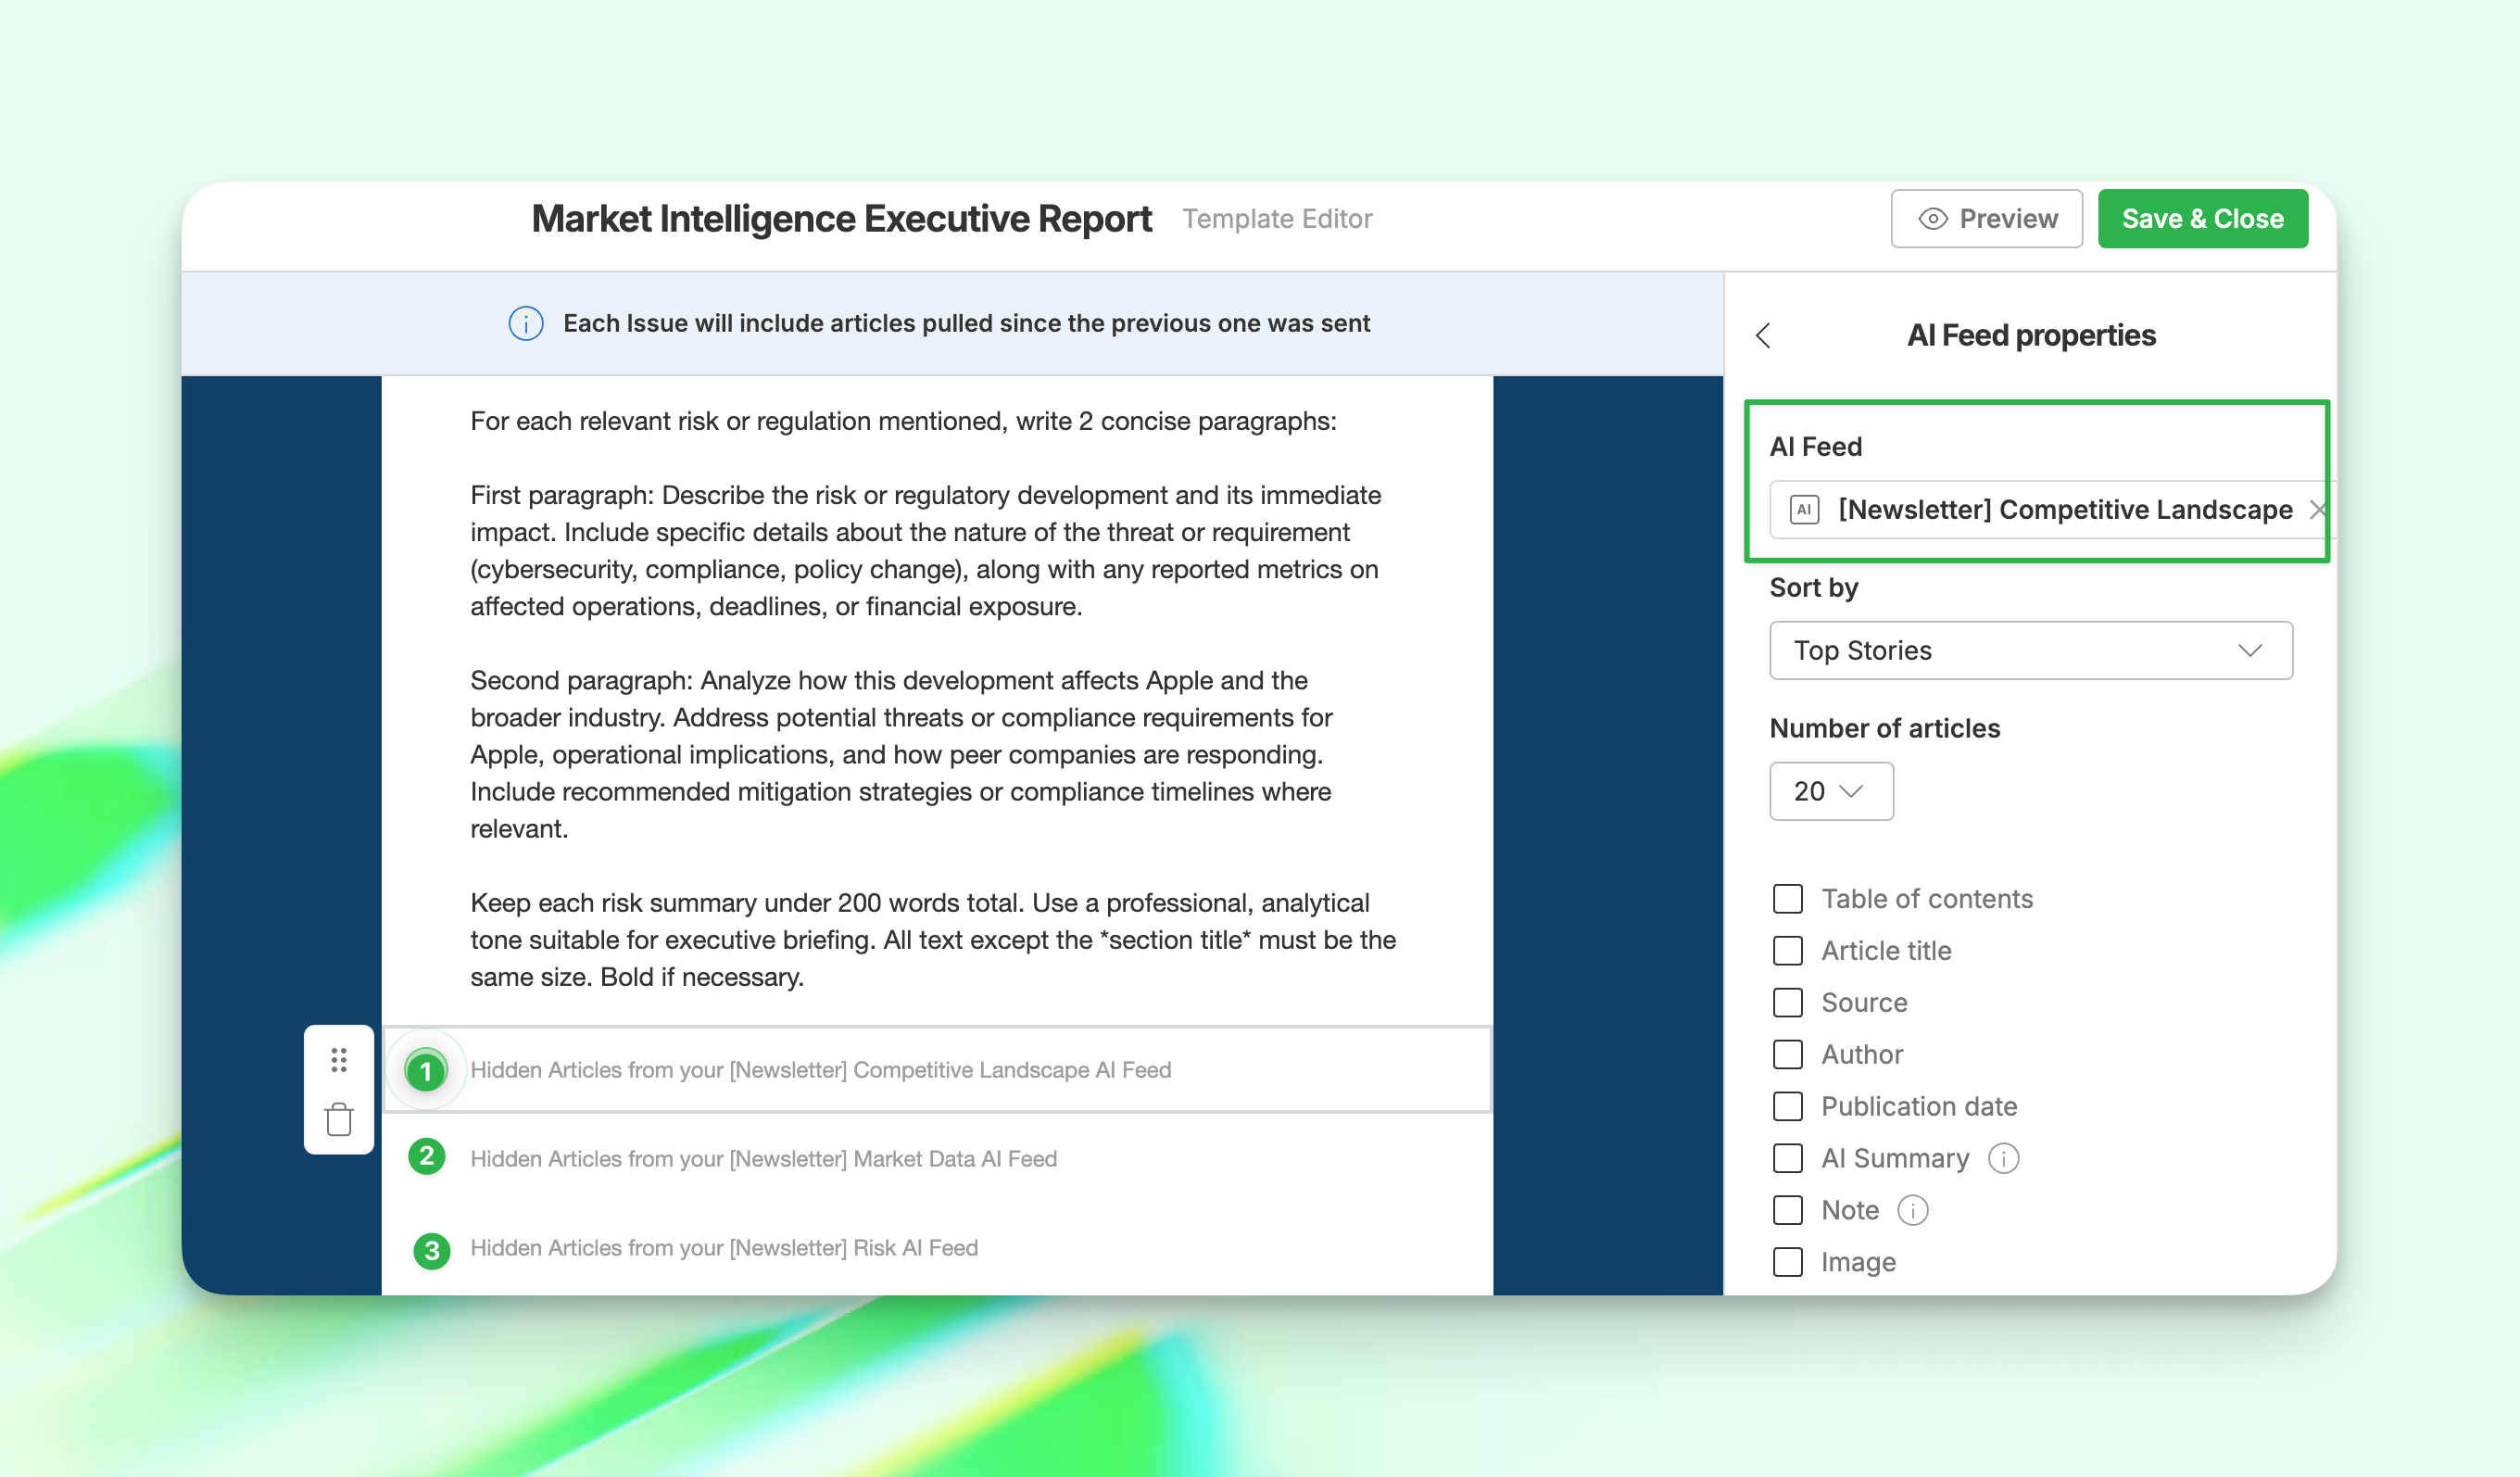Click the Competitive Landscape AI Feed field
This screenshot has width=2520, height=1477.
click(2062, 510)
